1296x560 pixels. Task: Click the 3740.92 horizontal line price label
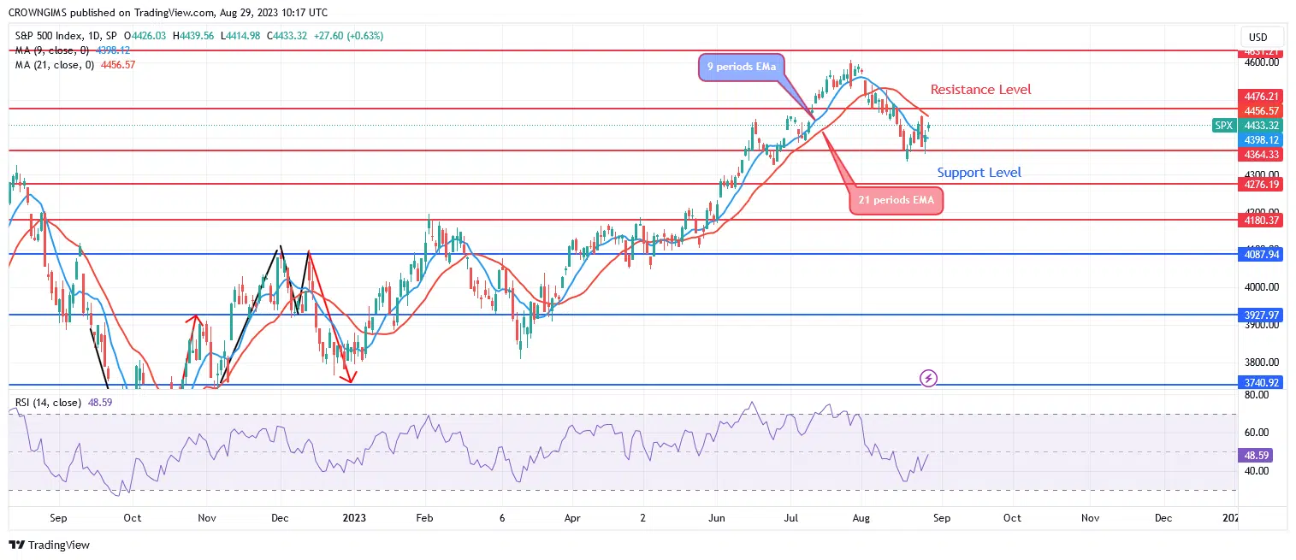coord(1260,384)
